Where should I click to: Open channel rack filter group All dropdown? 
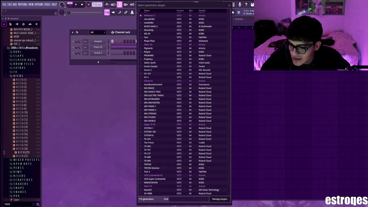(98, 32)
